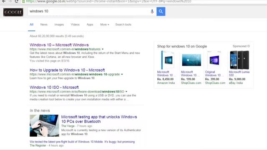267x150 pixels.
Task: Click the Microsoft Lumia 550 phone image
Action: [239, 60]
